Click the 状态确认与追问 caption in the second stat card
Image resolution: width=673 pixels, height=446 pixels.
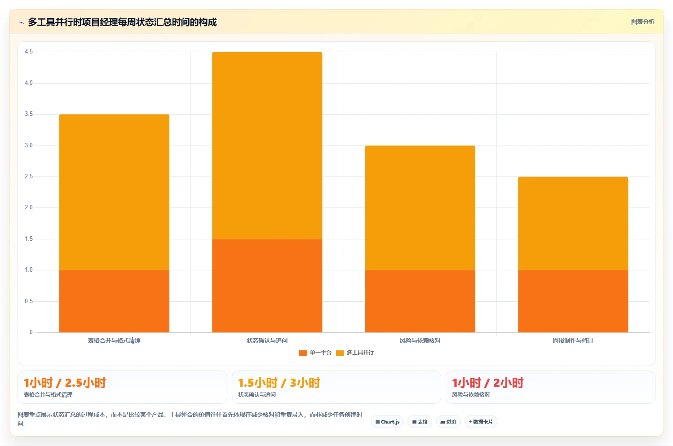[x=257, y=395]
